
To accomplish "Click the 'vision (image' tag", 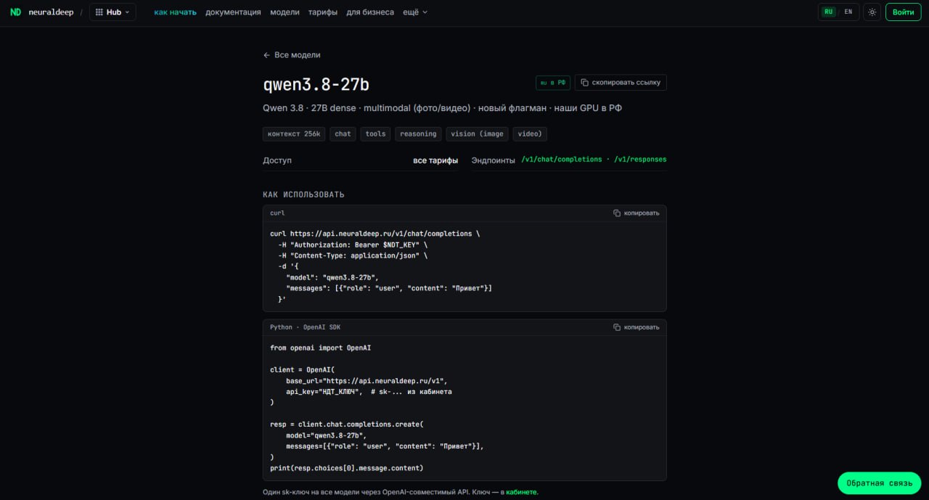I will (477, 134).
